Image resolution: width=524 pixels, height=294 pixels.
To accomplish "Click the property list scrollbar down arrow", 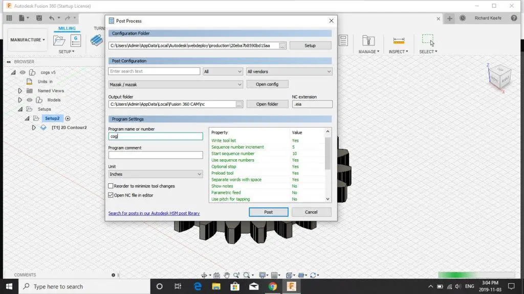I will (x=327, y=199).
